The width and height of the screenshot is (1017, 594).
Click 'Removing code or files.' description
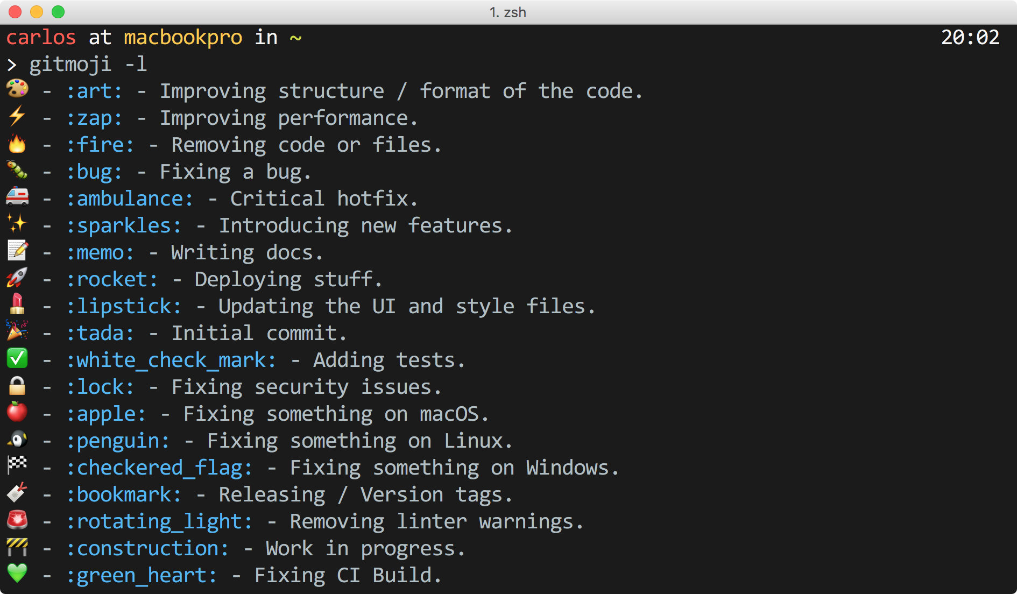(307, 145)
